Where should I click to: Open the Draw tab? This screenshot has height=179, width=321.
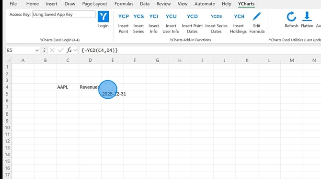(70, 4)
